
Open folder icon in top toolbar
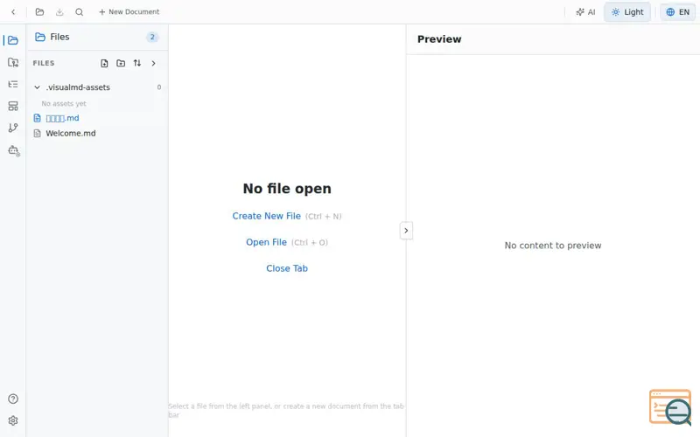point(39,12)
